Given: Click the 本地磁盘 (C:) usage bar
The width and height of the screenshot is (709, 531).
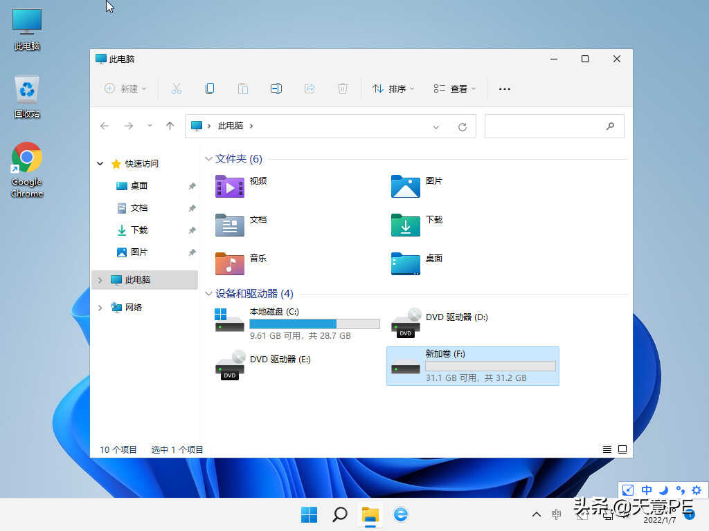Looking at the screenshot, I should 314,324.
